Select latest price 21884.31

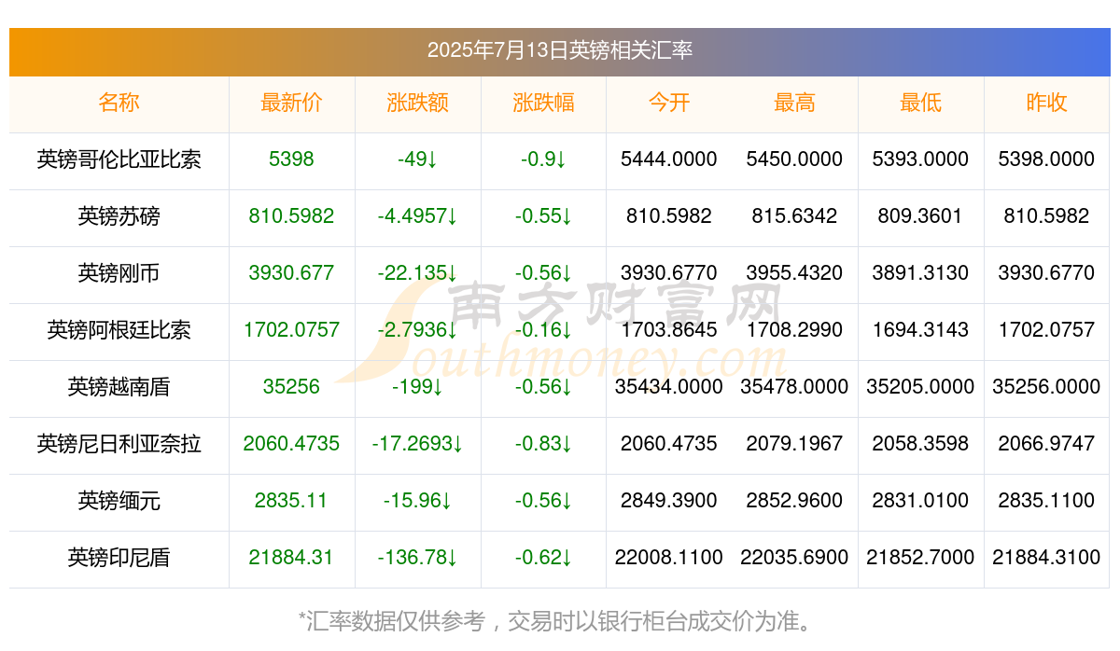pyautogui.click(x=291, y=558)
